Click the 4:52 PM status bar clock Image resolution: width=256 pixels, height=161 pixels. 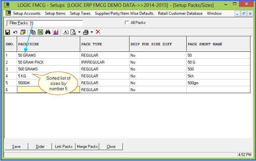(244, 154)
